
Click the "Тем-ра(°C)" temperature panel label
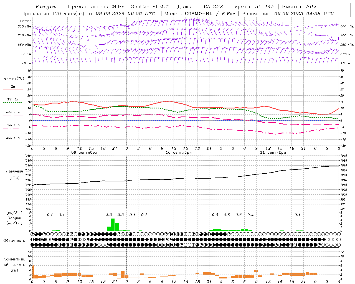(x=13, y=78)
